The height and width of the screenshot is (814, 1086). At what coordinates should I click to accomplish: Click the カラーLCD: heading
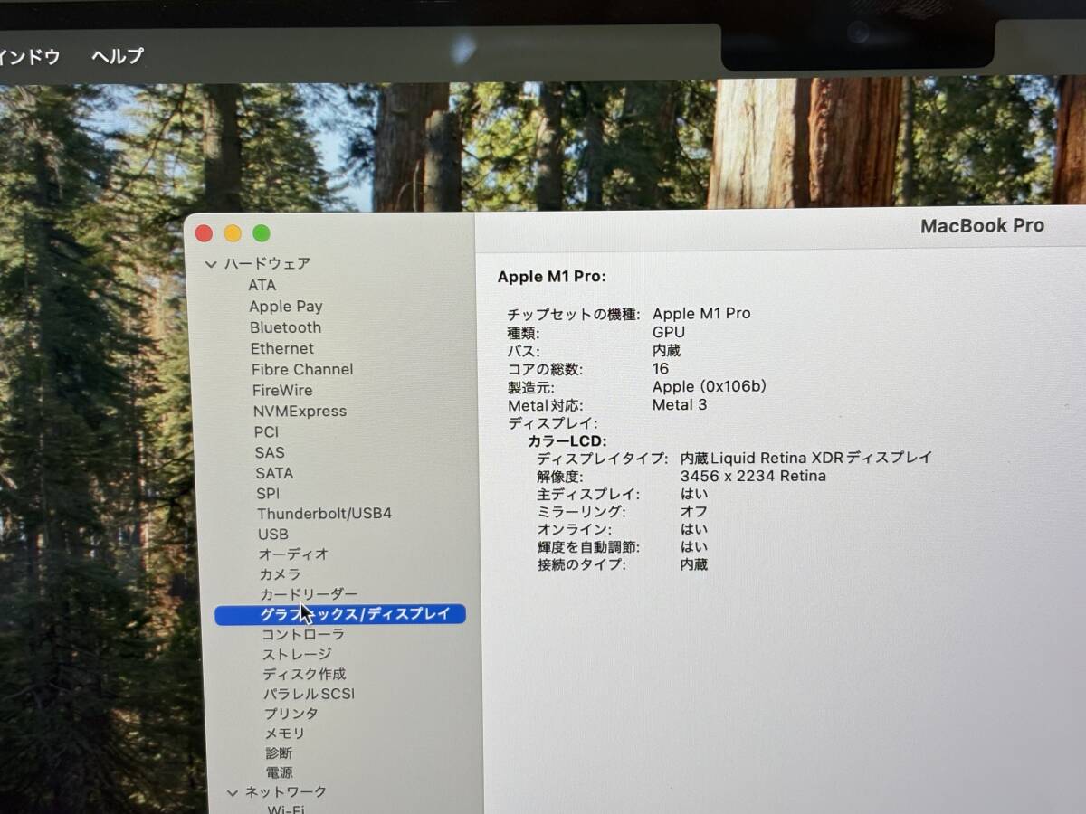point(567,441)
